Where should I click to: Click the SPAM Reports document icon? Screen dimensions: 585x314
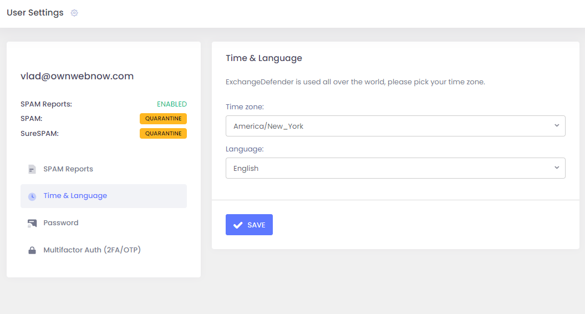coord(32,169)
